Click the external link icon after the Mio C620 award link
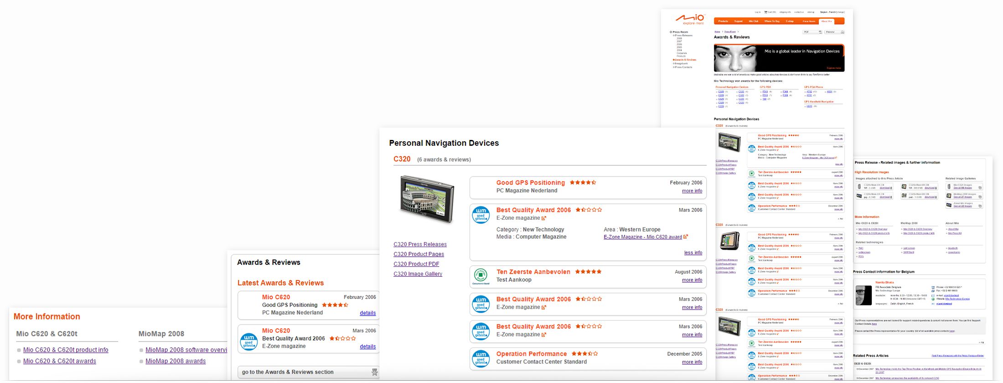 click(686, 237)
